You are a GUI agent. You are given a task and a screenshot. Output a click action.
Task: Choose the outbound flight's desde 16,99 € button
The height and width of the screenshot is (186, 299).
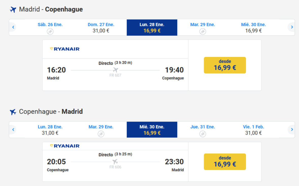[225, 65]
